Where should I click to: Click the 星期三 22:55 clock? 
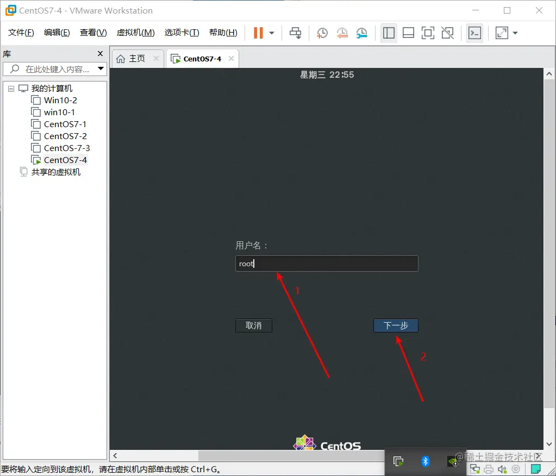[327, 75]
